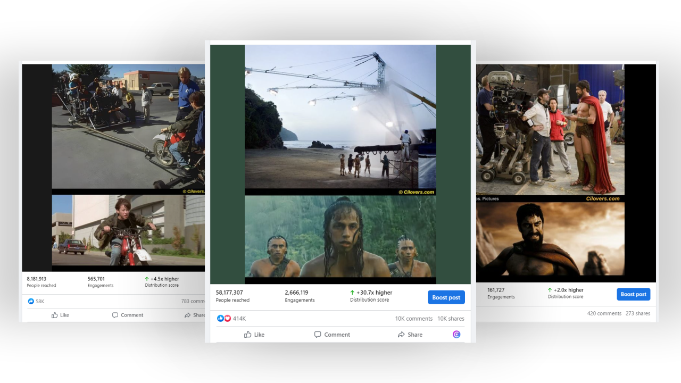The image size is (681, 383).
Task: Open the 420 comments link
Action: point(604,313)
